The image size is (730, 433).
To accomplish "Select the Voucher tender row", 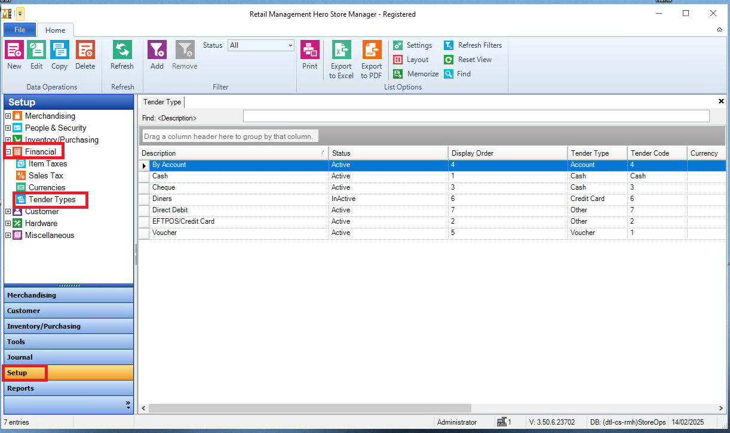I will 433,233.
